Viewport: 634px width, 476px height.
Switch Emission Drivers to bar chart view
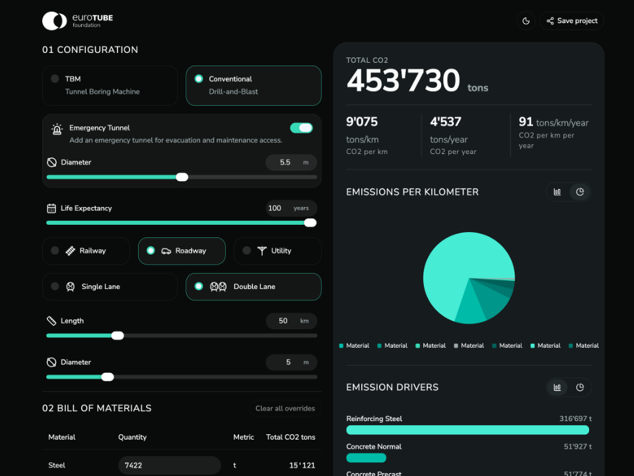click(x=557, y=387)
